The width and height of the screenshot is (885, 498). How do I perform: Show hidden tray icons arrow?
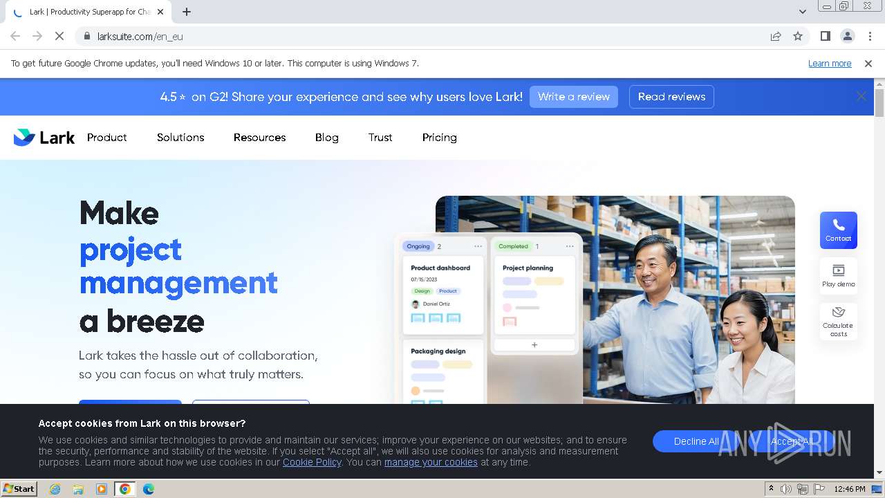point(771,489)
